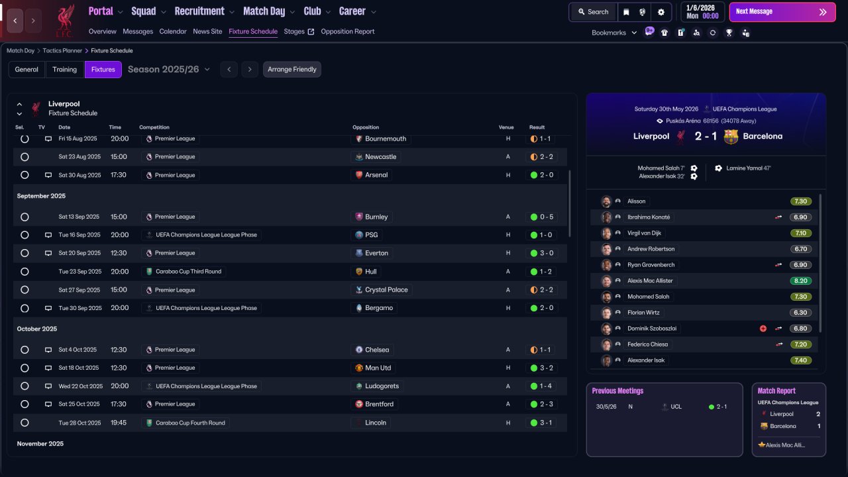Expand the Club menu dropdown arrow
This screenshot has width=848, height=477.
point(328,12)
